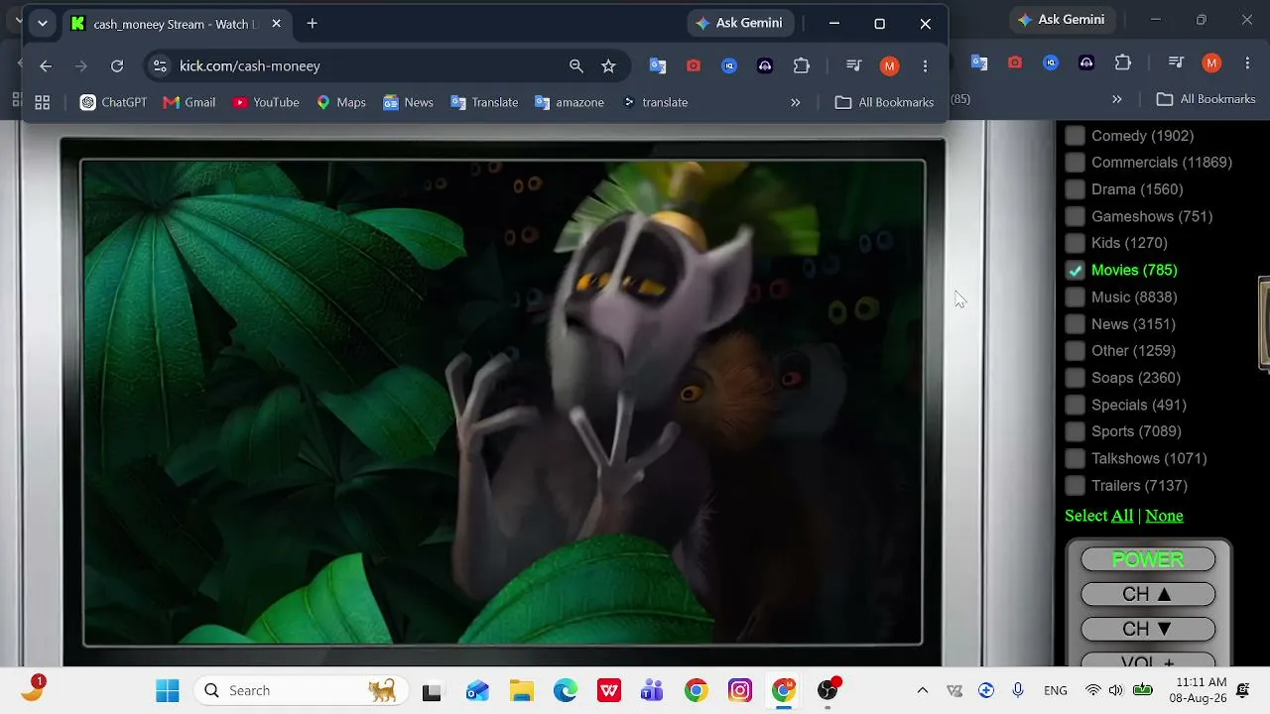Click the forward arrow in the kick.com window
Image resolution: width=1270 pixels, height=714 pixels.
pyautogui.click(x=81, y=66)
